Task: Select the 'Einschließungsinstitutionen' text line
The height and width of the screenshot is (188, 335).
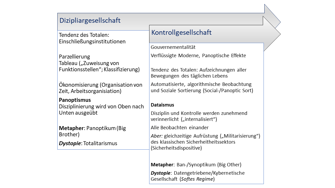Action: (x=92, y=42)
